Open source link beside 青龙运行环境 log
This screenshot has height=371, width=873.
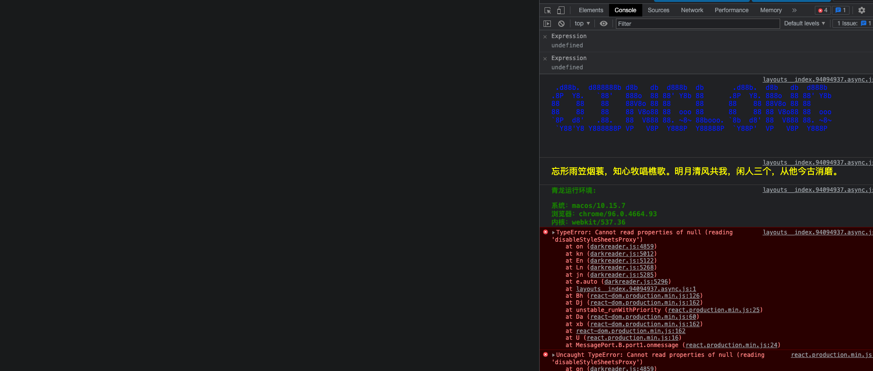point(818,190)
